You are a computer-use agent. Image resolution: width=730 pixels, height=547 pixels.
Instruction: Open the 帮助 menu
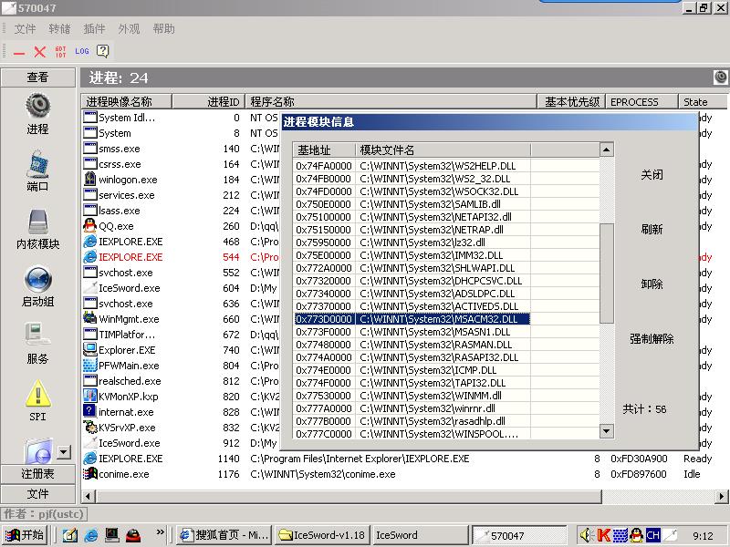[x=164, y=29]
